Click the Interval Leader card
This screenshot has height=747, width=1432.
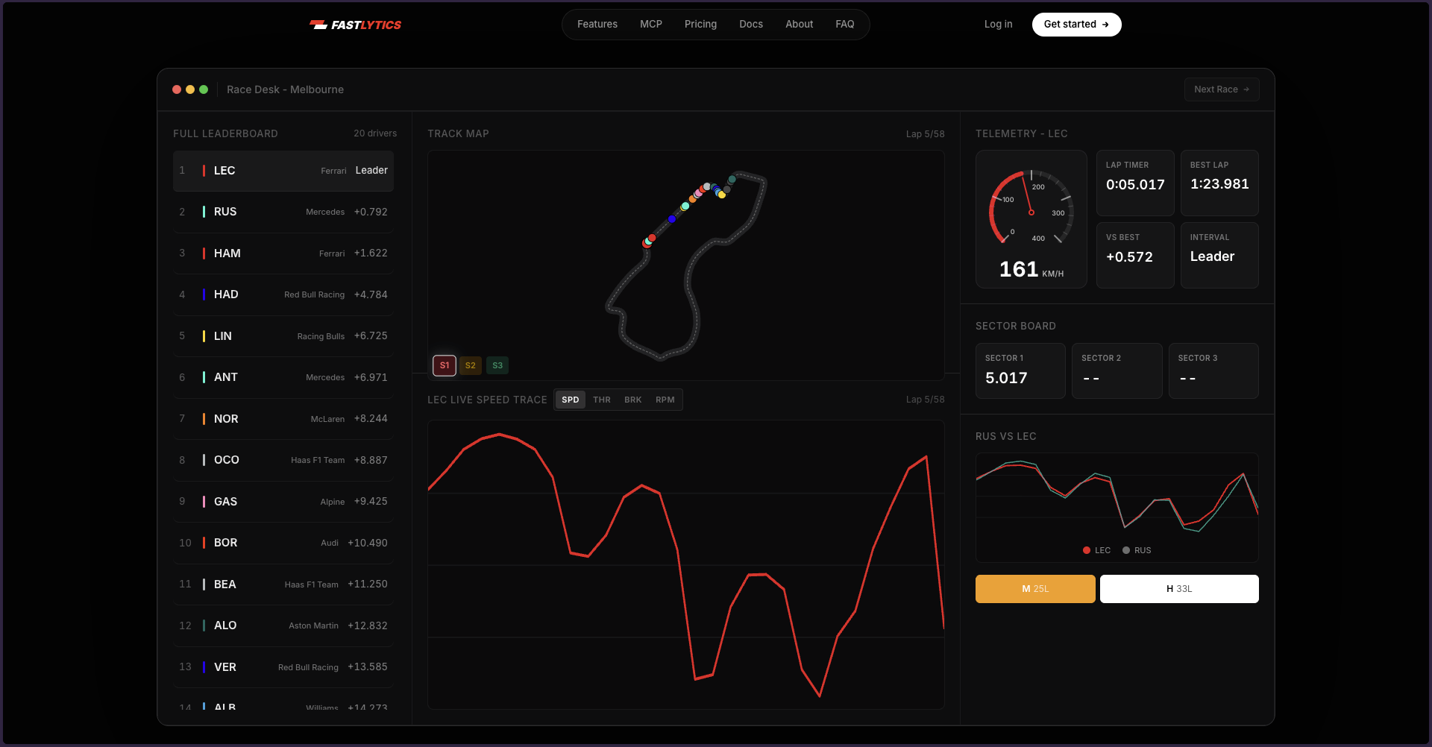pyautogui.click(x=1219, y=256)
